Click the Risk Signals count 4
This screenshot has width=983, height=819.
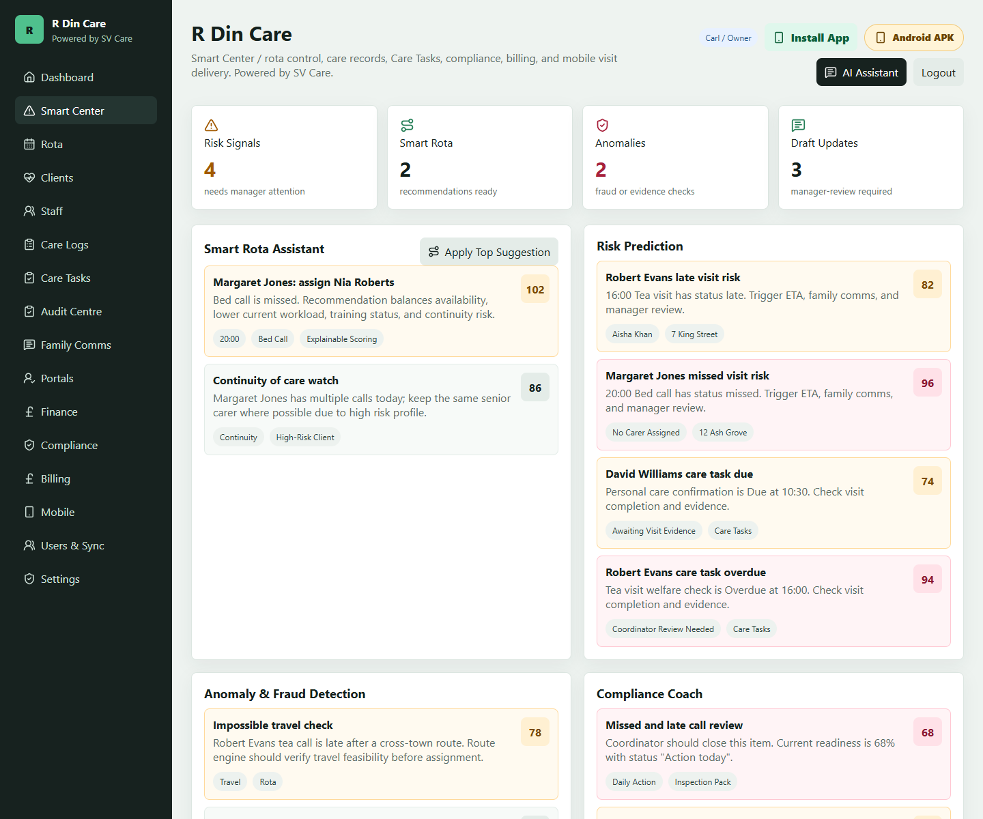point(210,169)
